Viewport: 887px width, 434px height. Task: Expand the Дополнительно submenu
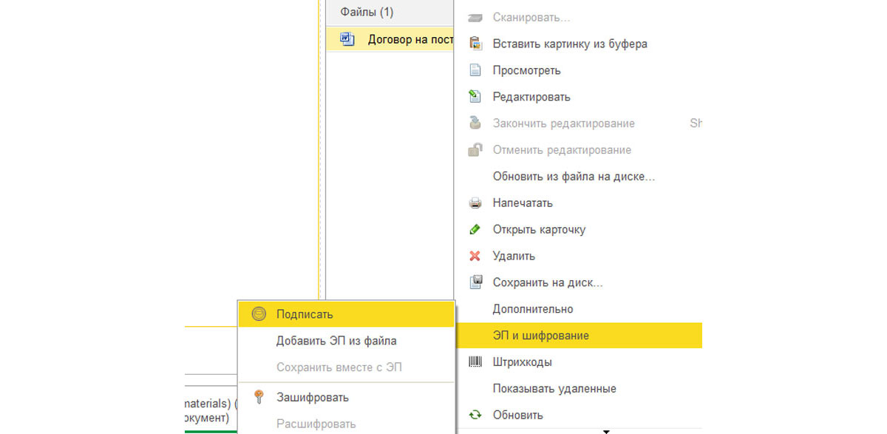(578, 309)
